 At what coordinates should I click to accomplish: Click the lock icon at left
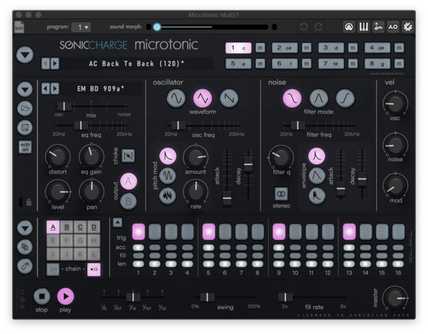point(29,202)
